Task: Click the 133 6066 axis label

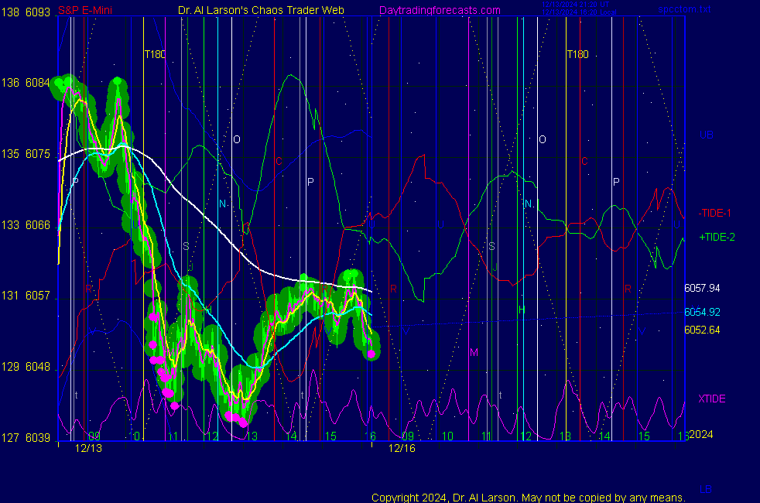Action: point(26,225)
